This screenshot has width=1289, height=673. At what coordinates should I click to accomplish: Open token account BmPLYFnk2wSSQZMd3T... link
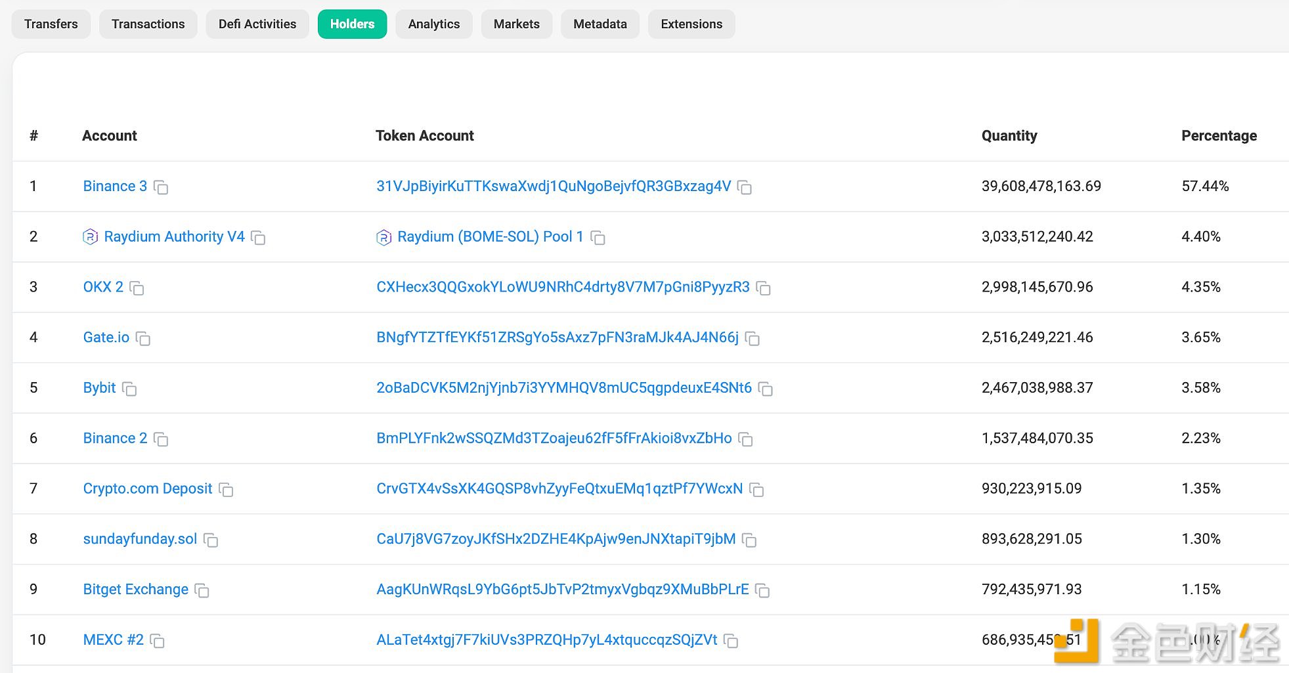[x=554, y=439]
